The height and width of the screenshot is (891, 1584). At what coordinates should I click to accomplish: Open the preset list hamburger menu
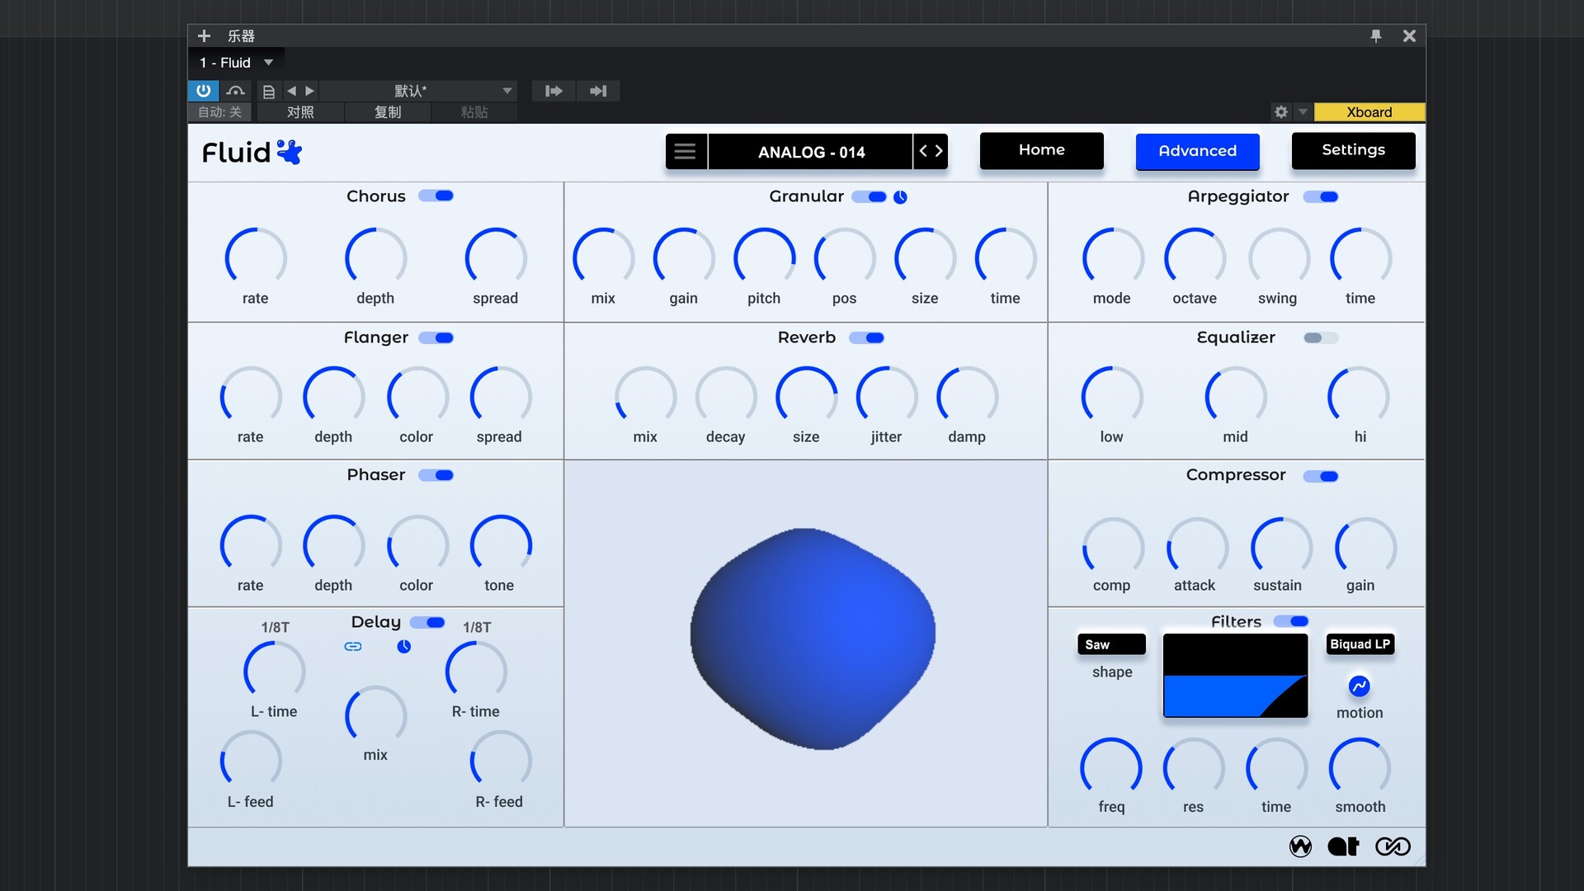tap(685, 152)
